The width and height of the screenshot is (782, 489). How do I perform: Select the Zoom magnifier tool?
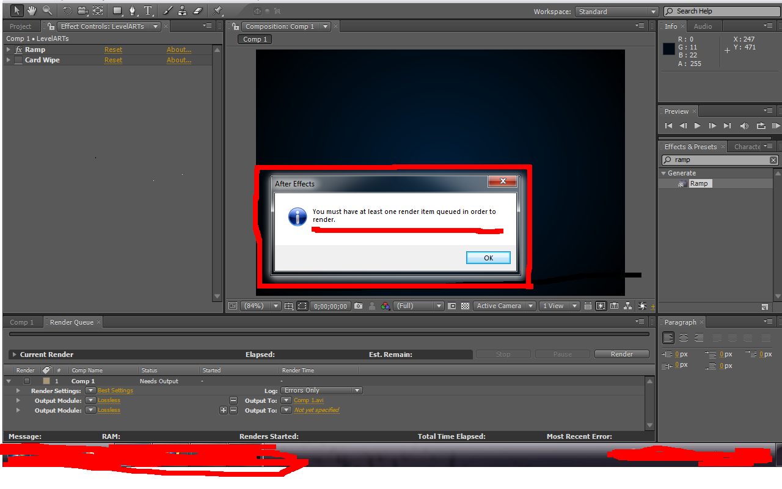[47, 10]
